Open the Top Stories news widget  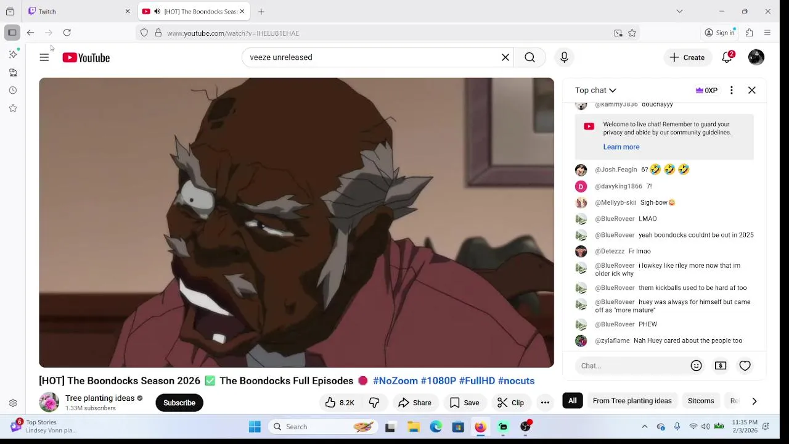pyautogui.click(x=43, y=426)
